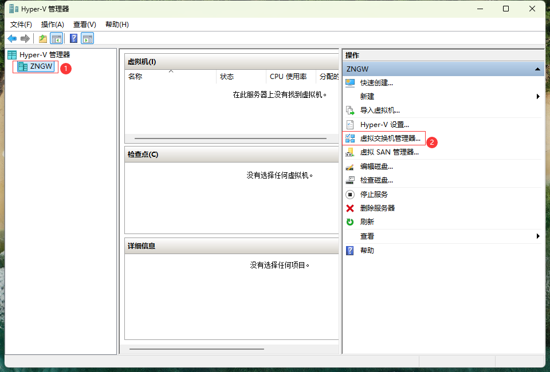Click the blue question mark toolbar icon
This screenshot has height=372, width=550.
click(x=73, y=38)
